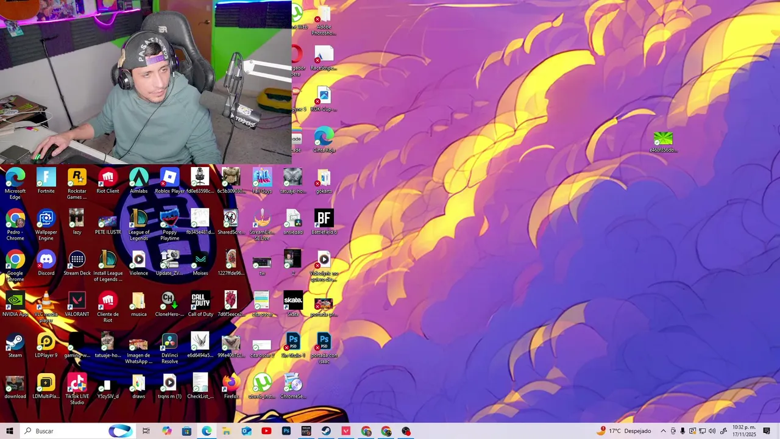Select the Cinta Roja Edge shortcut
Screen dimensions: 780x439
tap(324, 140)
